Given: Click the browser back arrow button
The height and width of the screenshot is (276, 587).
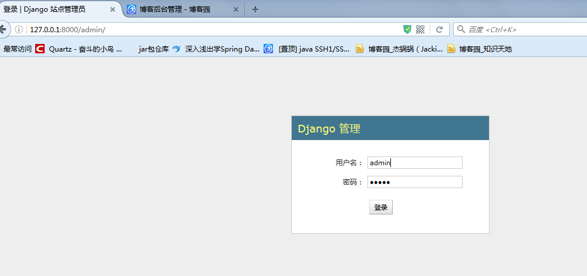Looking at the screenshot, I should pos(3,29).
